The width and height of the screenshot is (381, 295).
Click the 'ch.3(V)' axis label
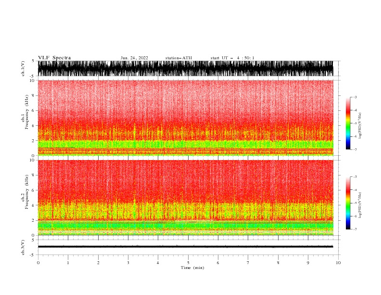(x=23, y=247)
